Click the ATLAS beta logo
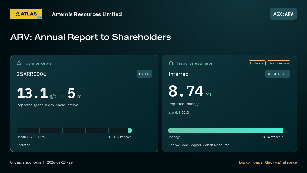 26,14
